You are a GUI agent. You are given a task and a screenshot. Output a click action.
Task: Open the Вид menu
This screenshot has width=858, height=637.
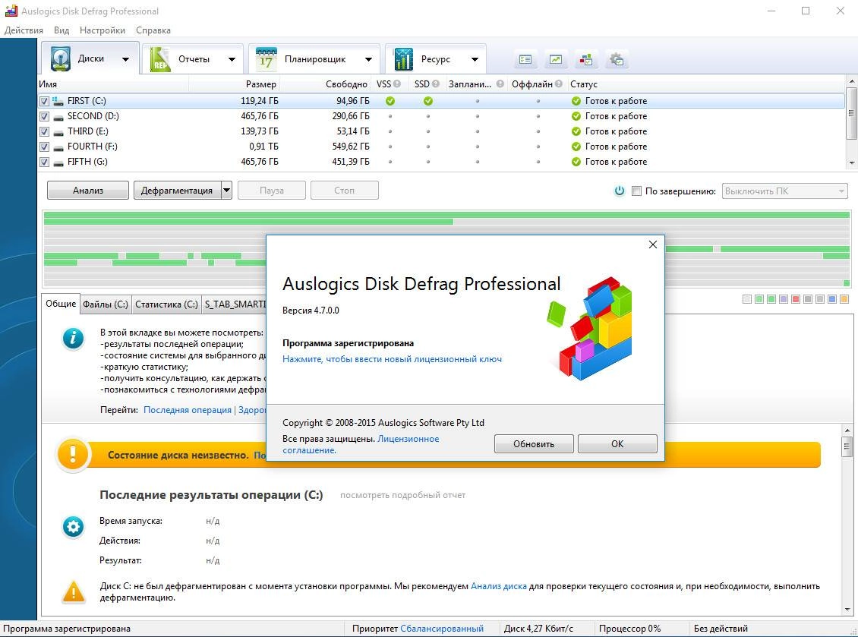tap(62, 30)
